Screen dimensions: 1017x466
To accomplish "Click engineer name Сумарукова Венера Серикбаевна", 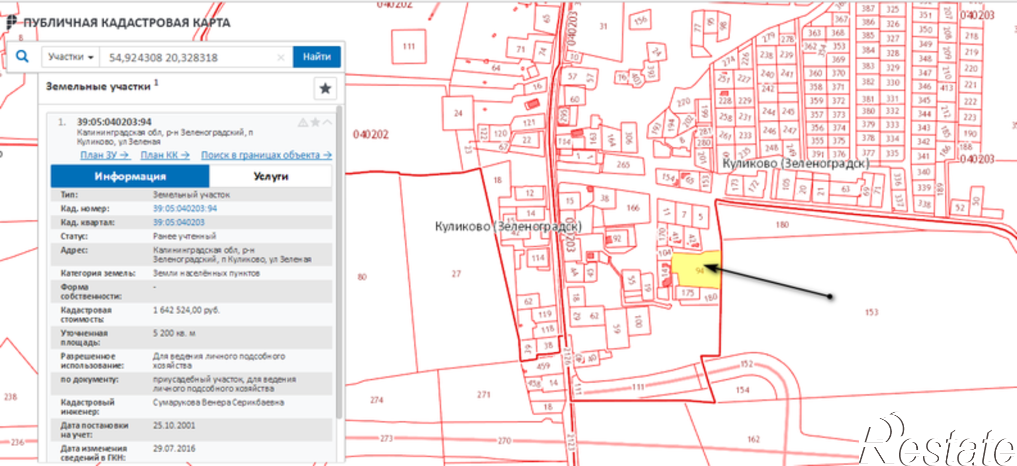I will pyautogui.click(x=219, y=403).
